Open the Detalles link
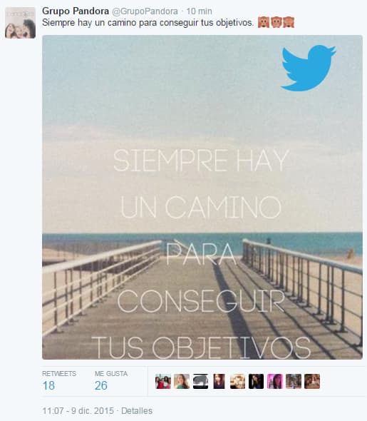This screenshot has width=367, height=421. (x=137, y=411)
